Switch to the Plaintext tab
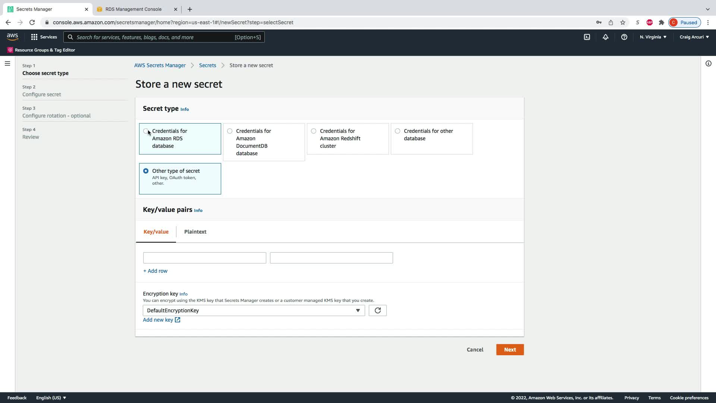This screenshot has width=716, height=403. 195,232
